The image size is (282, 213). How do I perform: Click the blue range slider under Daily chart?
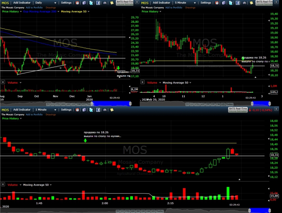coord(111,104)
